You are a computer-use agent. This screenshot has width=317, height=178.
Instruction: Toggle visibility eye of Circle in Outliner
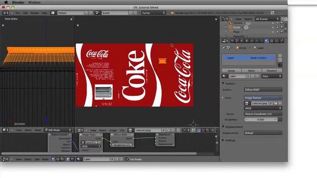(x=273, y=27)
